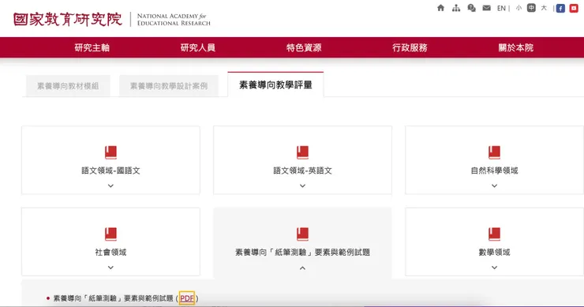
Task: Set font size to small (小)
Action: pos(518,8)
